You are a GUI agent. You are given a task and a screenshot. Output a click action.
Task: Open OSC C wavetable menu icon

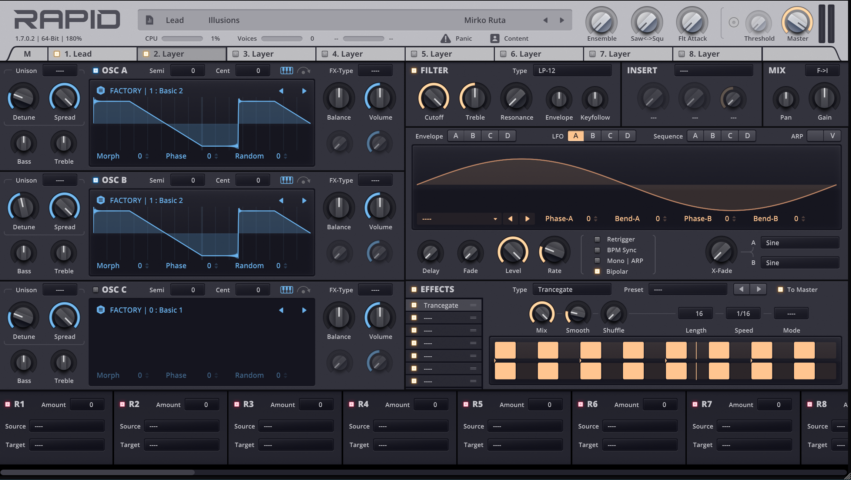click(x=101, y=310)
